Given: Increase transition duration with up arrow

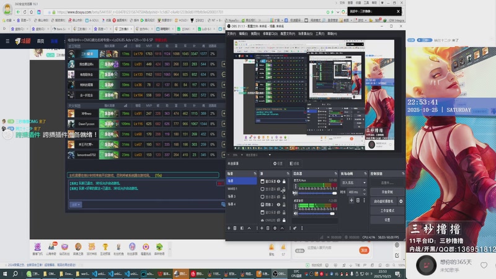Looking at the screenshot, I should (x=365, y=190).
